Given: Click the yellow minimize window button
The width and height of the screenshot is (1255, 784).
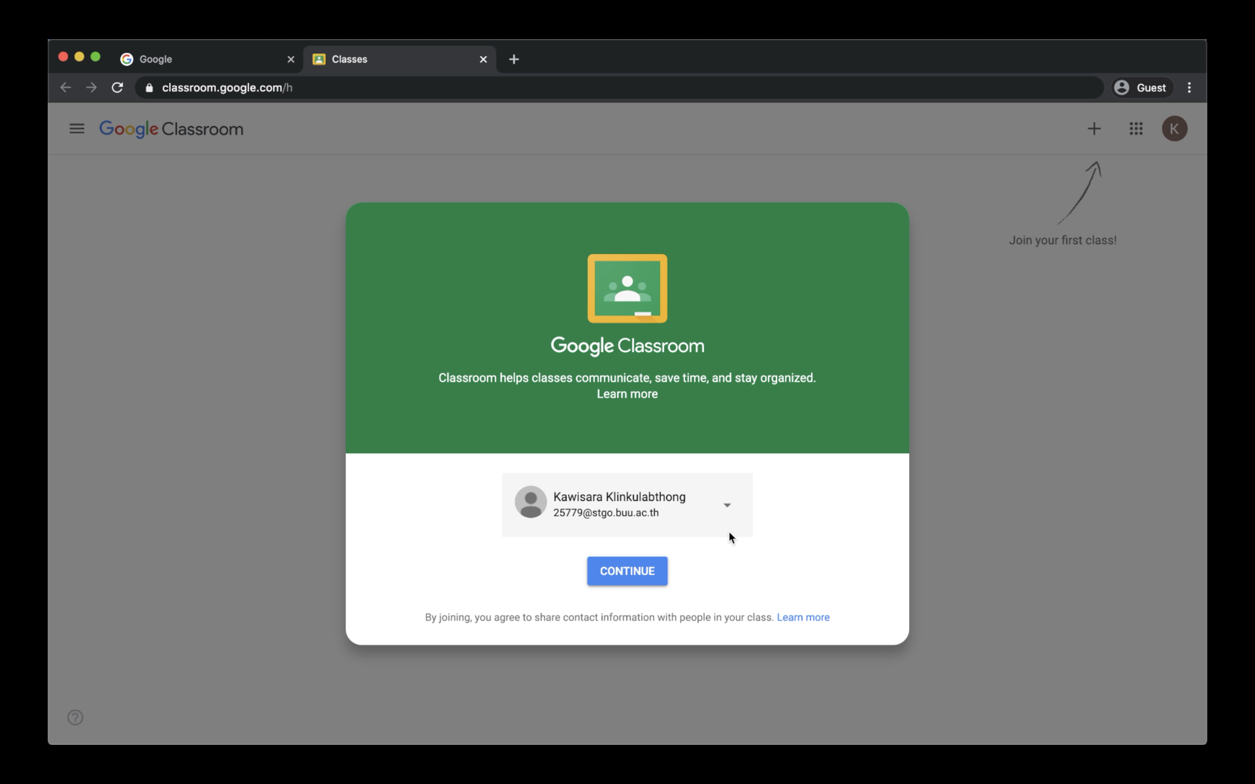Looking at the screenshot, I should [x=79, y=57].
